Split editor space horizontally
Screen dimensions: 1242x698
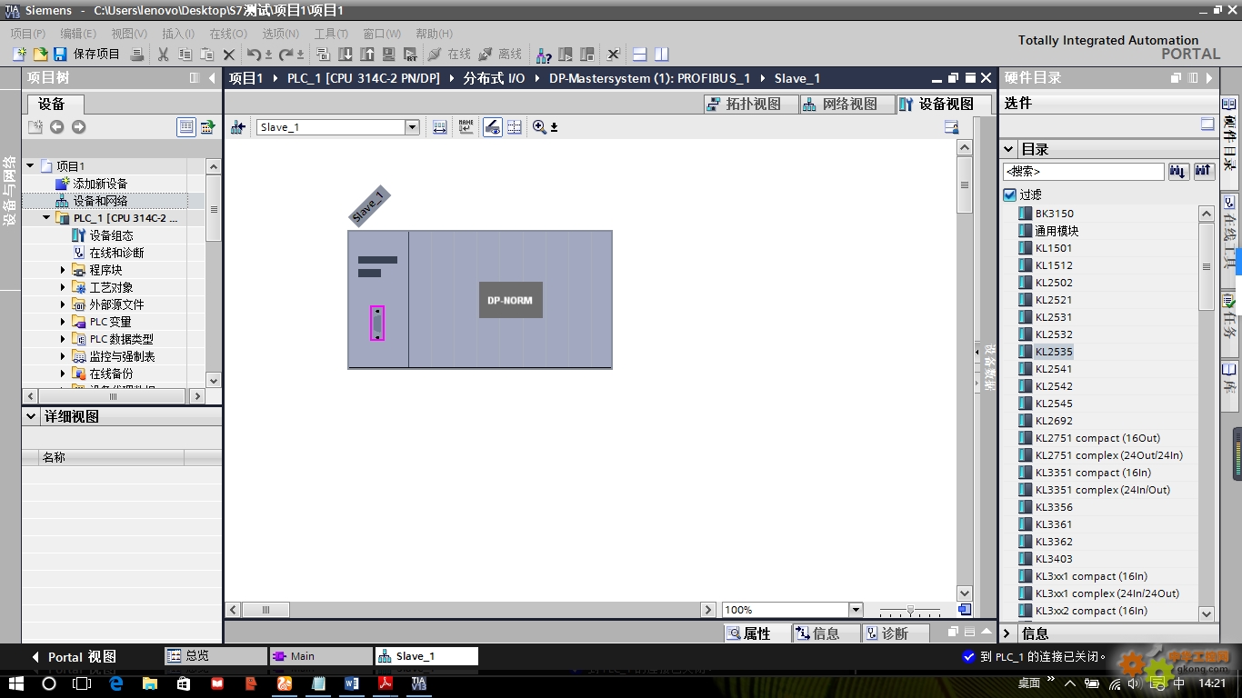pos(640,55)
